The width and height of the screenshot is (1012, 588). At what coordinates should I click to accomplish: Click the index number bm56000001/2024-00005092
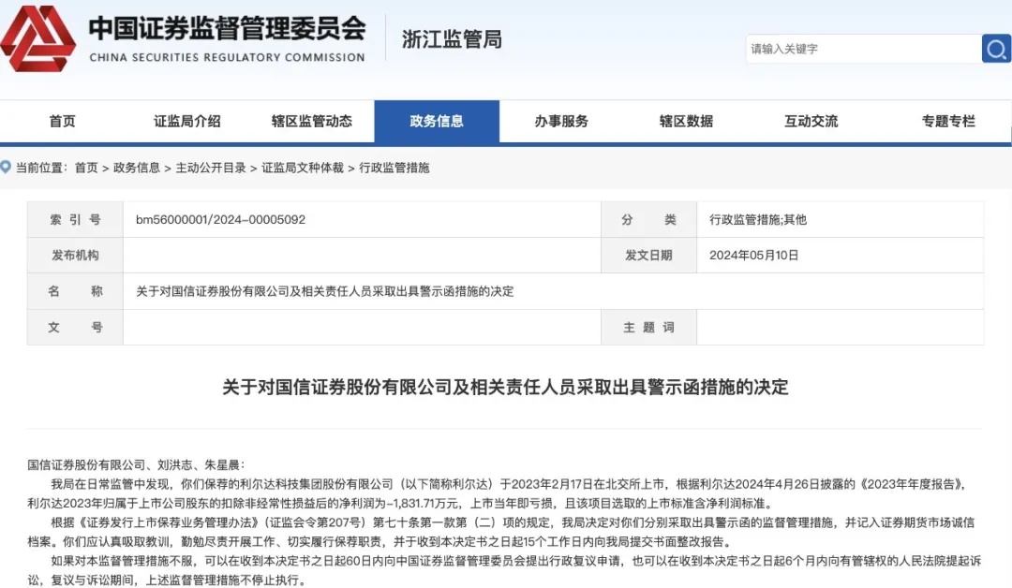221,220
